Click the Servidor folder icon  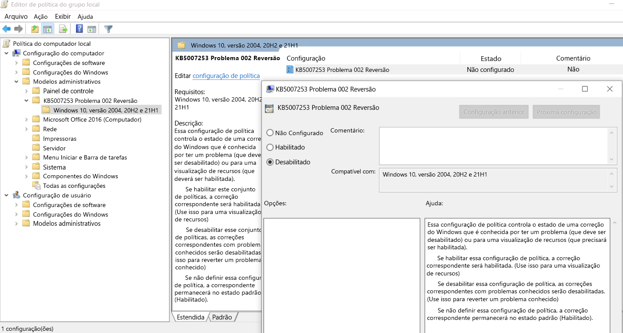(36, 148)
